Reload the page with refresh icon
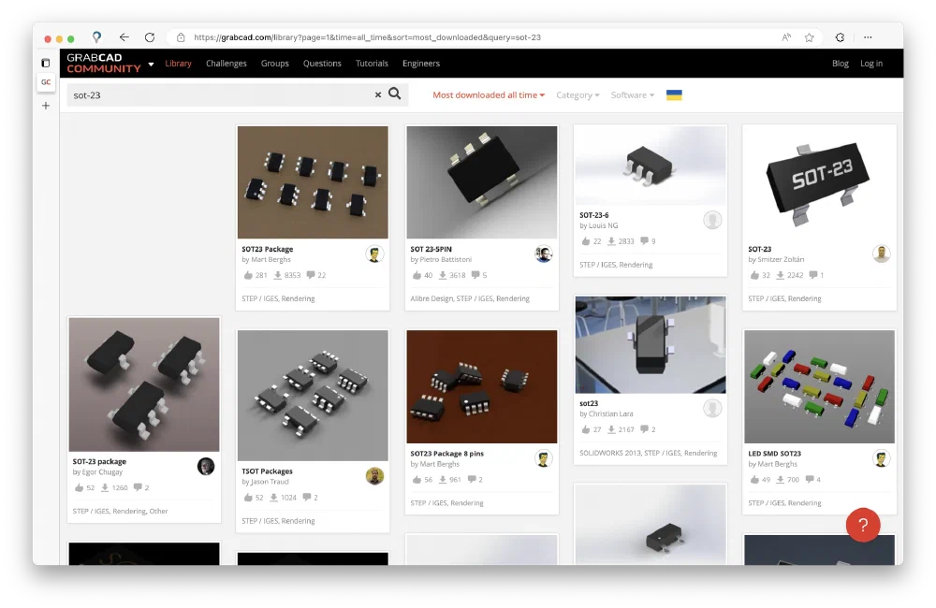 click(x=150, y=37)
